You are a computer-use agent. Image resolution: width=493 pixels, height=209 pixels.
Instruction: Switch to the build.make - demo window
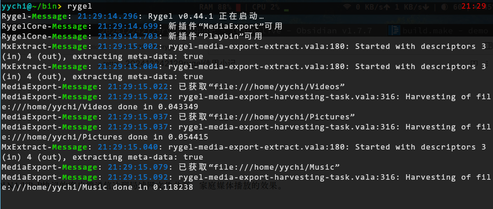click(438, 31)
